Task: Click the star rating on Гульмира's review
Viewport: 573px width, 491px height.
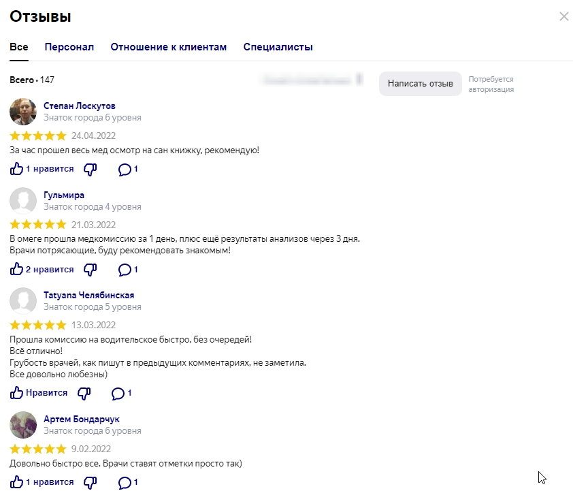Action: pos(38,225)
